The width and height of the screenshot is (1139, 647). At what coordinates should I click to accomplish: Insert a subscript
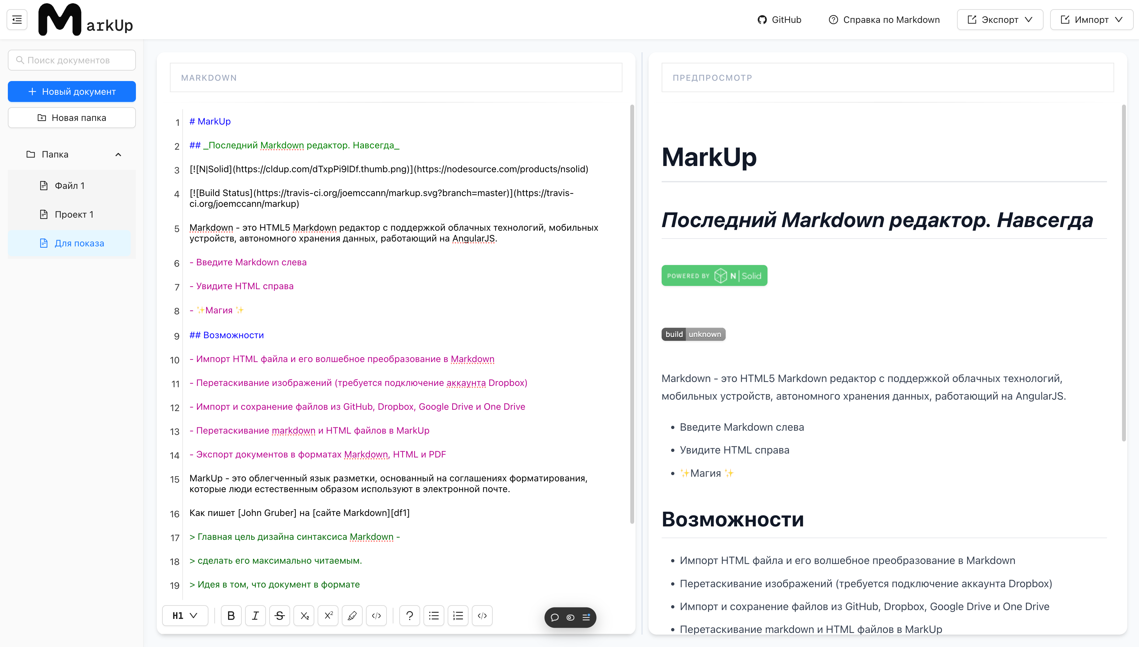[x=304, y=615]
